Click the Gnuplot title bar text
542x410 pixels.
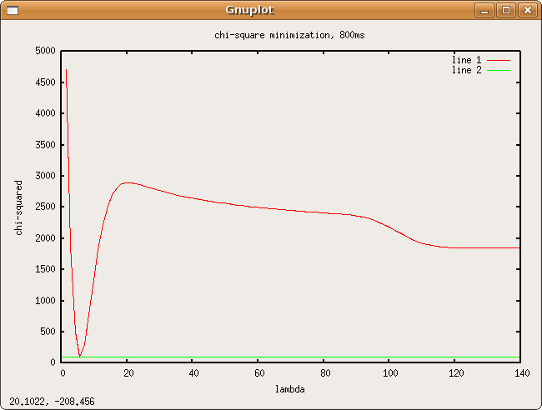248,10
